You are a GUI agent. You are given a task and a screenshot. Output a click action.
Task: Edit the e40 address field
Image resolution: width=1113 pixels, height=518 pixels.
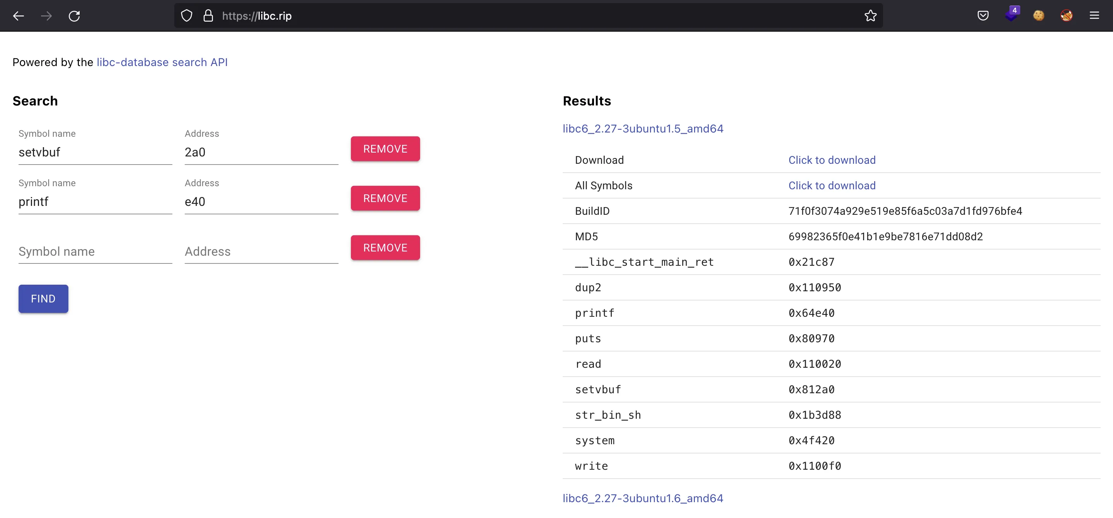pyautogui.click(x=261, y=202)
